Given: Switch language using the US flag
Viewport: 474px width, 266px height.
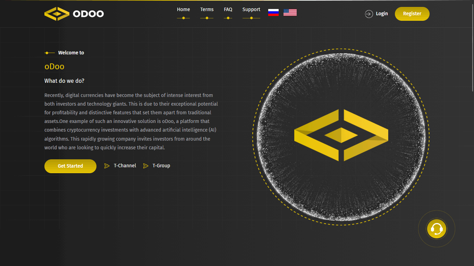Looking at the screenshot, I should [x=290, y=13].
